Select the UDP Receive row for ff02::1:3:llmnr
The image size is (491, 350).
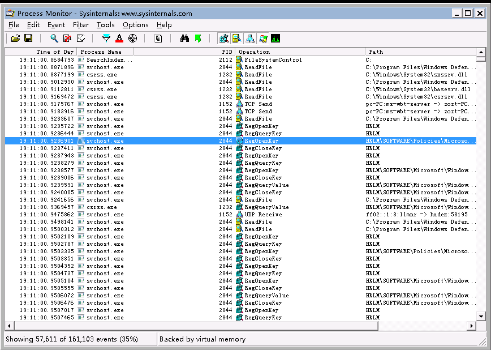(x=240, y=214)
